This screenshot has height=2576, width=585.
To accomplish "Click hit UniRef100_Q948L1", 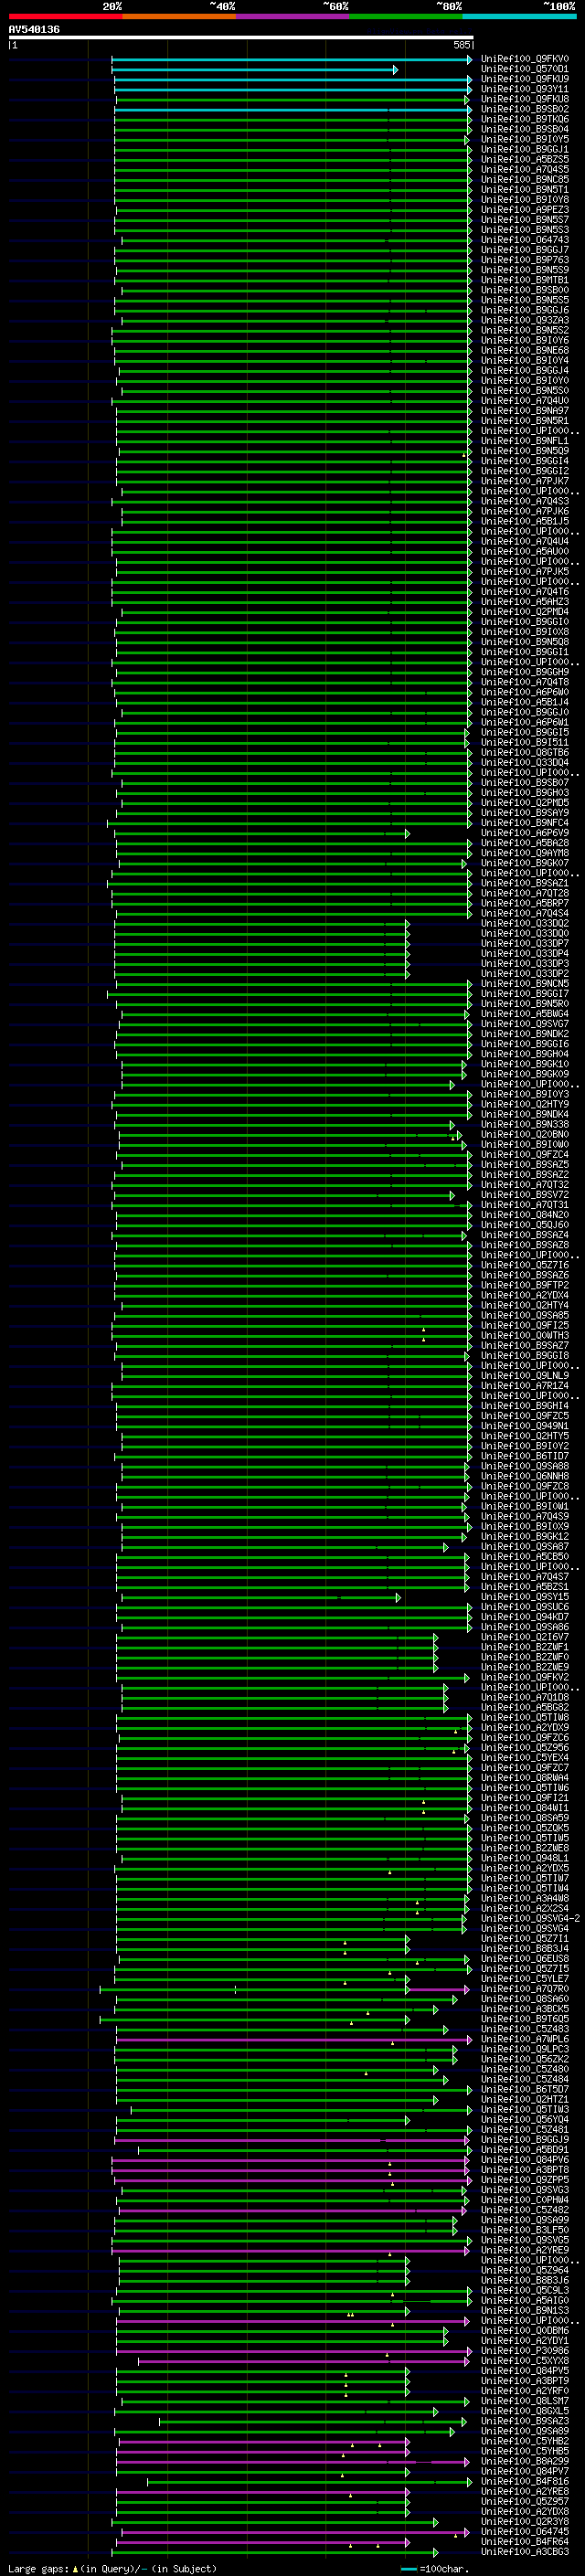I will click(525, 1858).
